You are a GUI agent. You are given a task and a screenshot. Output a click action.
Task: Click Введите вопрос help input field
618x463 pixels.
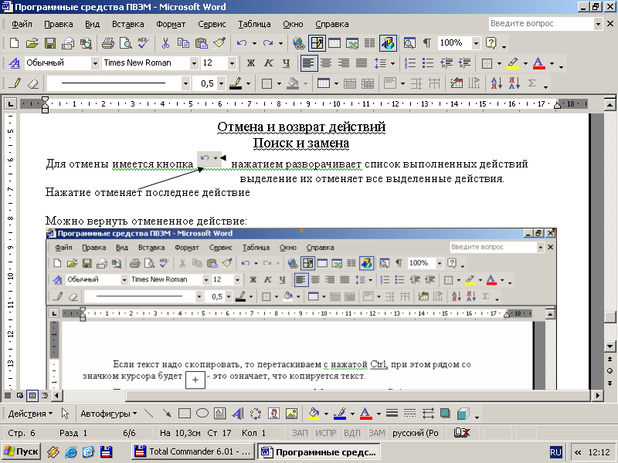[x=542, y=24]
